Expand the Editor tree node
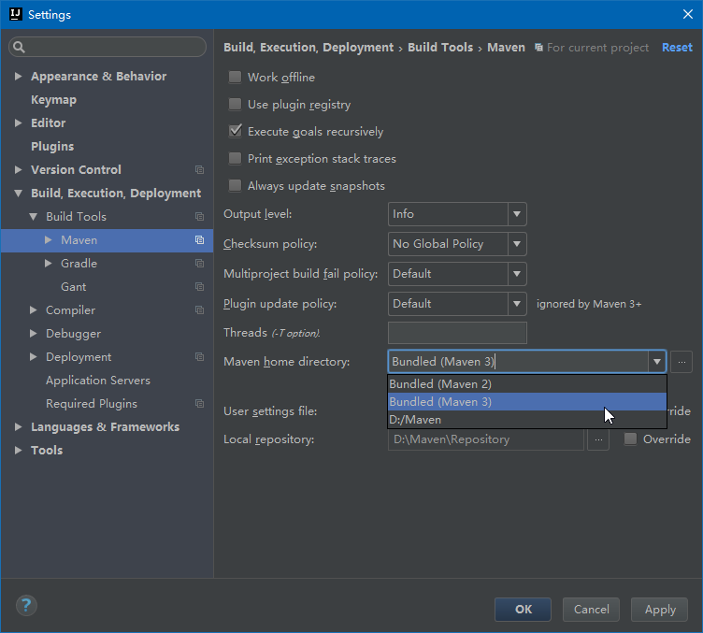Viewport: 703px width, 633px height. coord(18,122)
